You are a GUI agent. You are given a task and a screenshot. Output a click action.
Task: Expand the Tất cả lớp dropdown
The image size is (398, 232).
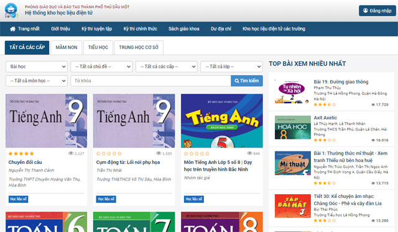tap(231, 66)
